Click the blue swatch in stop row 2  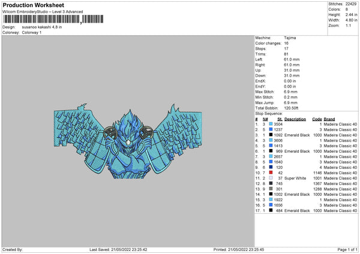[x=271, y=129]
